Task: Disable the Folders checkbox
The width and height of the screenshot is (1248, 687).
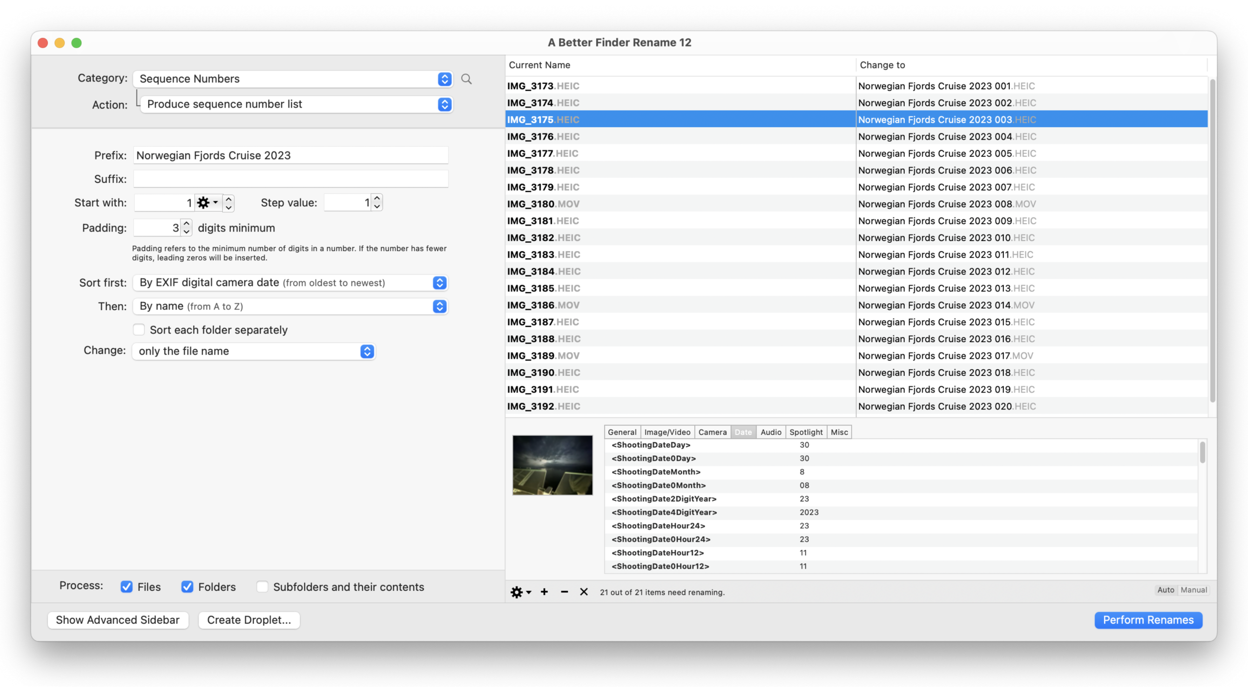Action: [187, 587]
